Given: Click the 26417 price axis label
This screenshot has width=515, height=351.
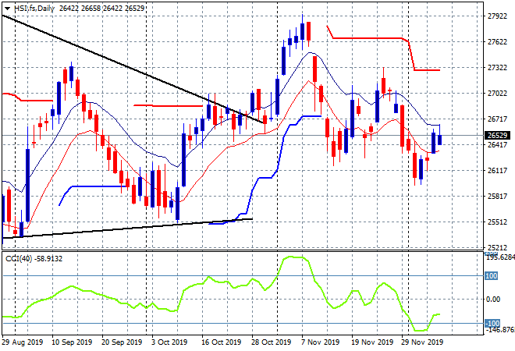Looking at the screenshot, I should (497, 144).
